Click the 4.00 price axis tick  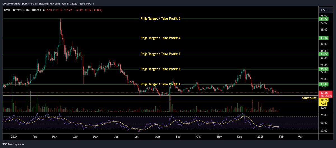click(323, 108)
